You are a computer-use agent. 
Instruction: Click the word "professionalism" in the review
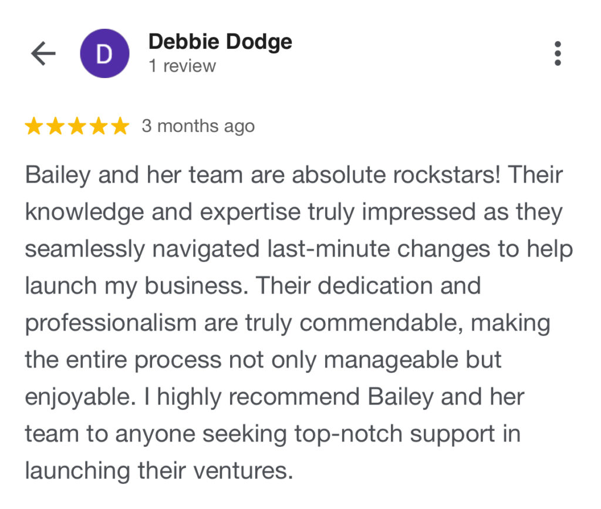coord(110,323)
